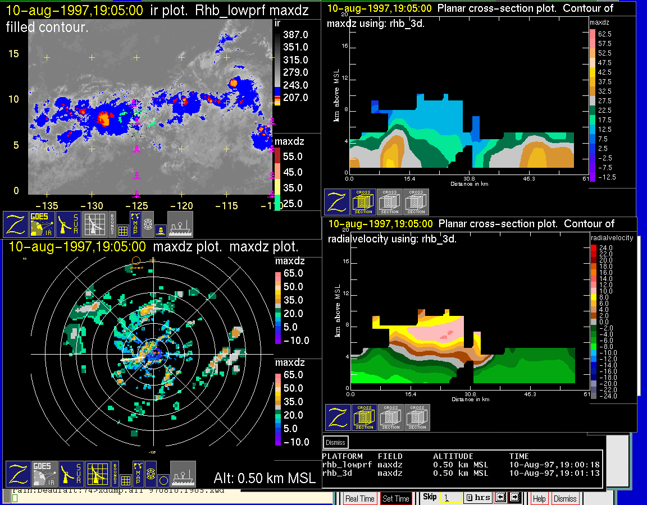The width and height of the screenshot is (647, 505).
Task: Select the SUR radar surveillance icon in top panel
Action: click(69, 224)
